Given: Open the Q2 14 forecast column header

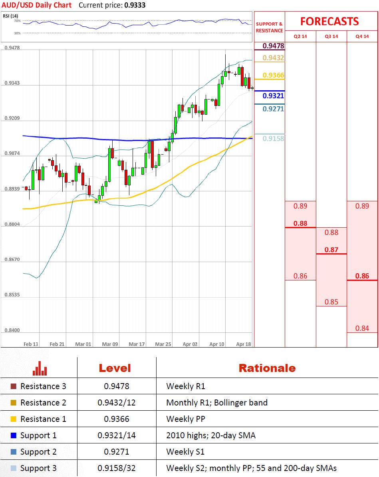Looking at the screenshot, I should point(300,36).
